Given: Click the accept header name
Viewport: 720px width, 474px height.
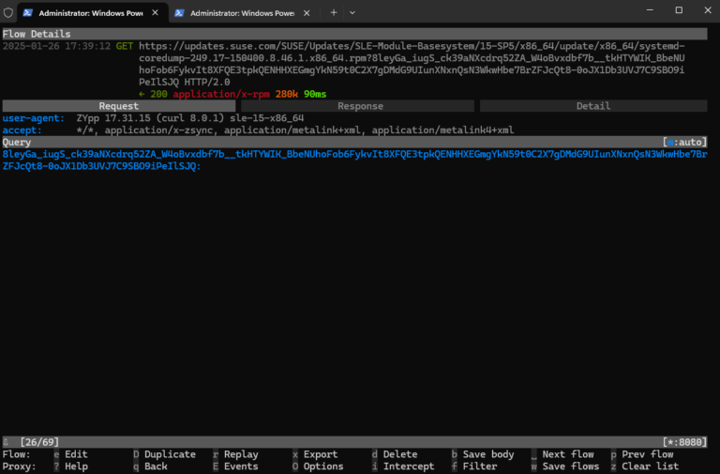Looking at the screenshot, I should pos(22,130).
